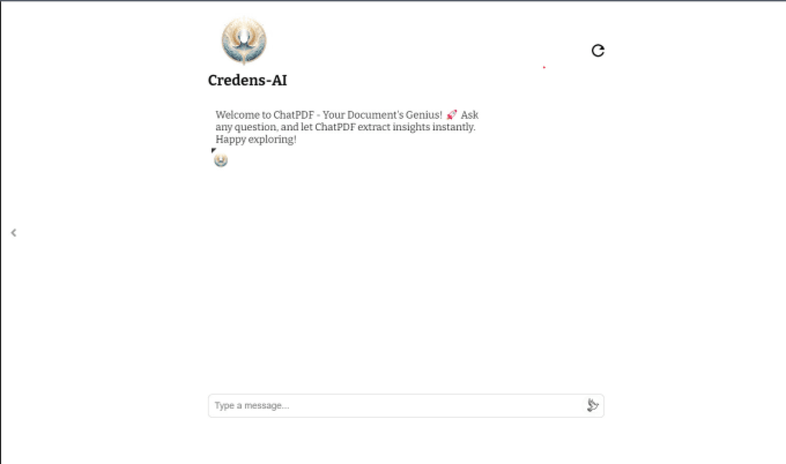Click the small dark corner marker above the avatar
786x464 pixels.
pos(213,150)
